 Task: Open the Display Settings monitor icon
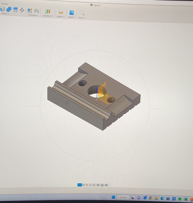[x=98, y=185]
